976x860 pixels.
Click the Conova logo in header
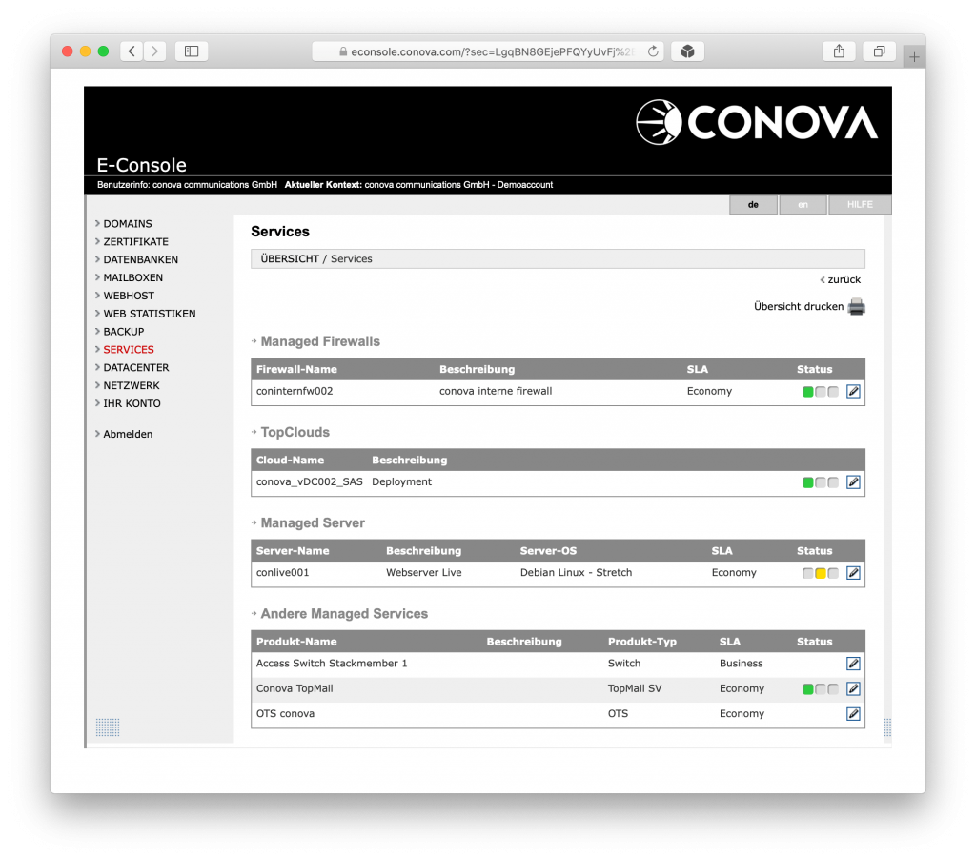click(x=756, y=122)
